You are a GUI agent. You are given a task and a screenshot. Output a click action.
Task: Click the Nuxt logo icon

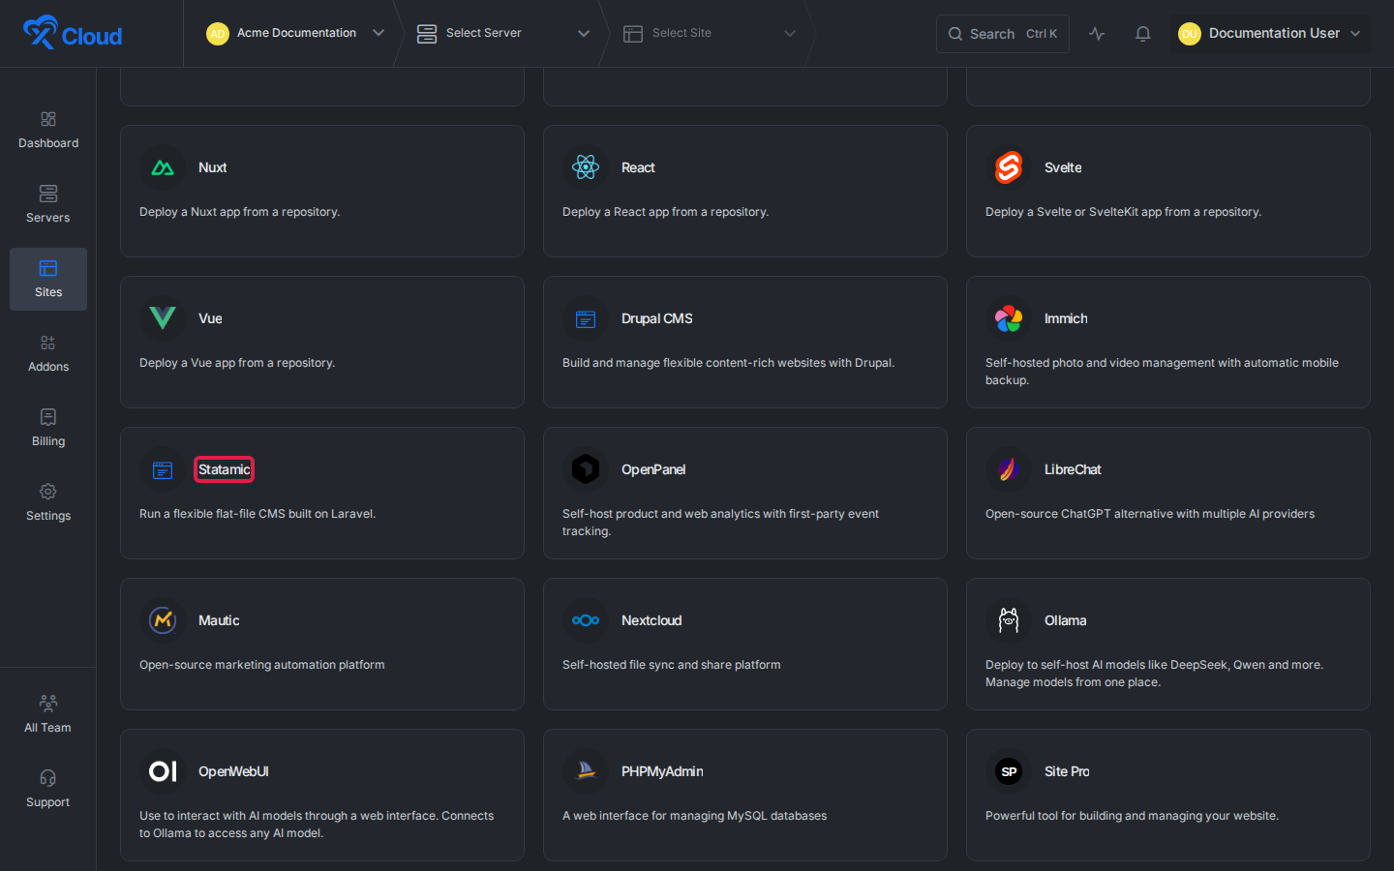(163, 167)
